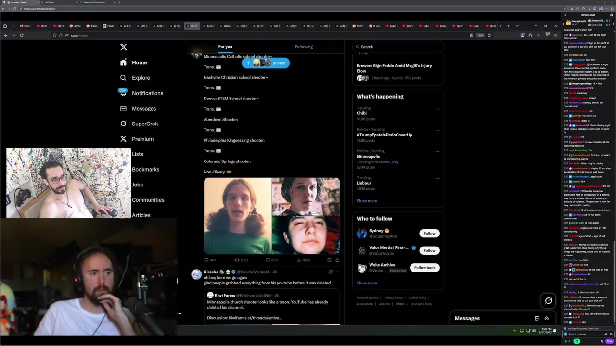Click the new posts pill
Image resolution: width=616 pixels, height=346 pixels.
(266, 63)
